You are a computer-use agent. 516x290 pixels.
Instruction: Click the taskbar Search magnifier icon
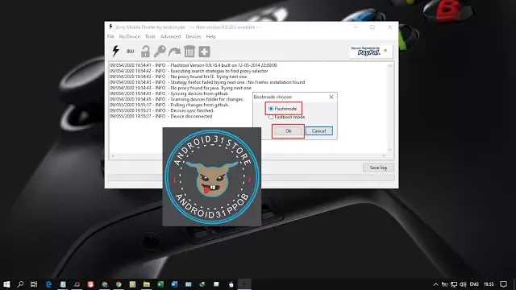20,284
